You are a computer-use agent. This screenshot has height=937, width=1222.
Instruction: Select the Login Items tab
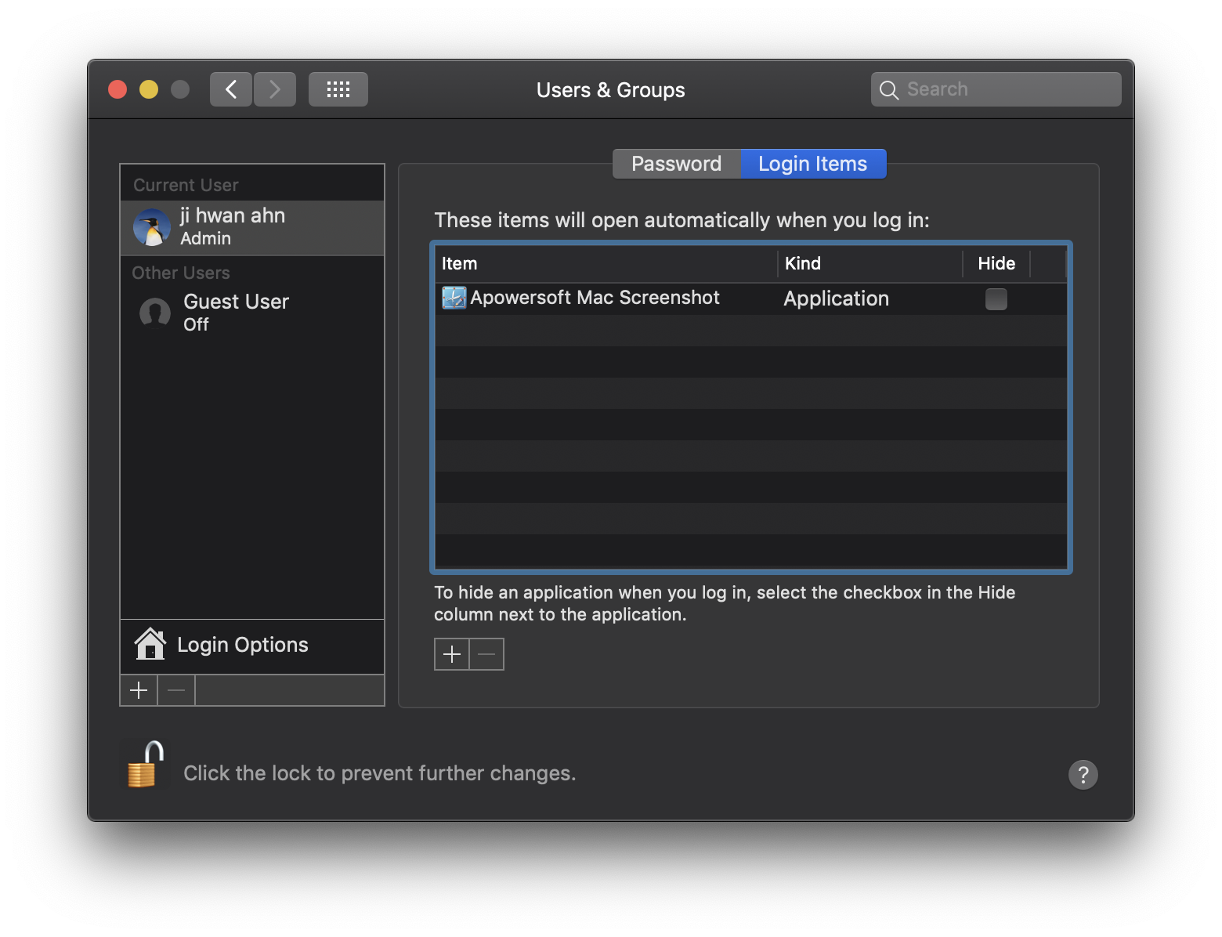tap(813, 164)
